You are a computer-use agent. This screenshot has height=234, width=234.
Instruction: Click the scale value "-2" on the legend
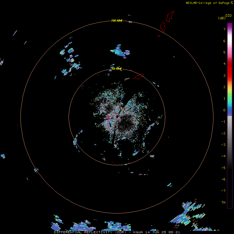[x=223, y=133]
